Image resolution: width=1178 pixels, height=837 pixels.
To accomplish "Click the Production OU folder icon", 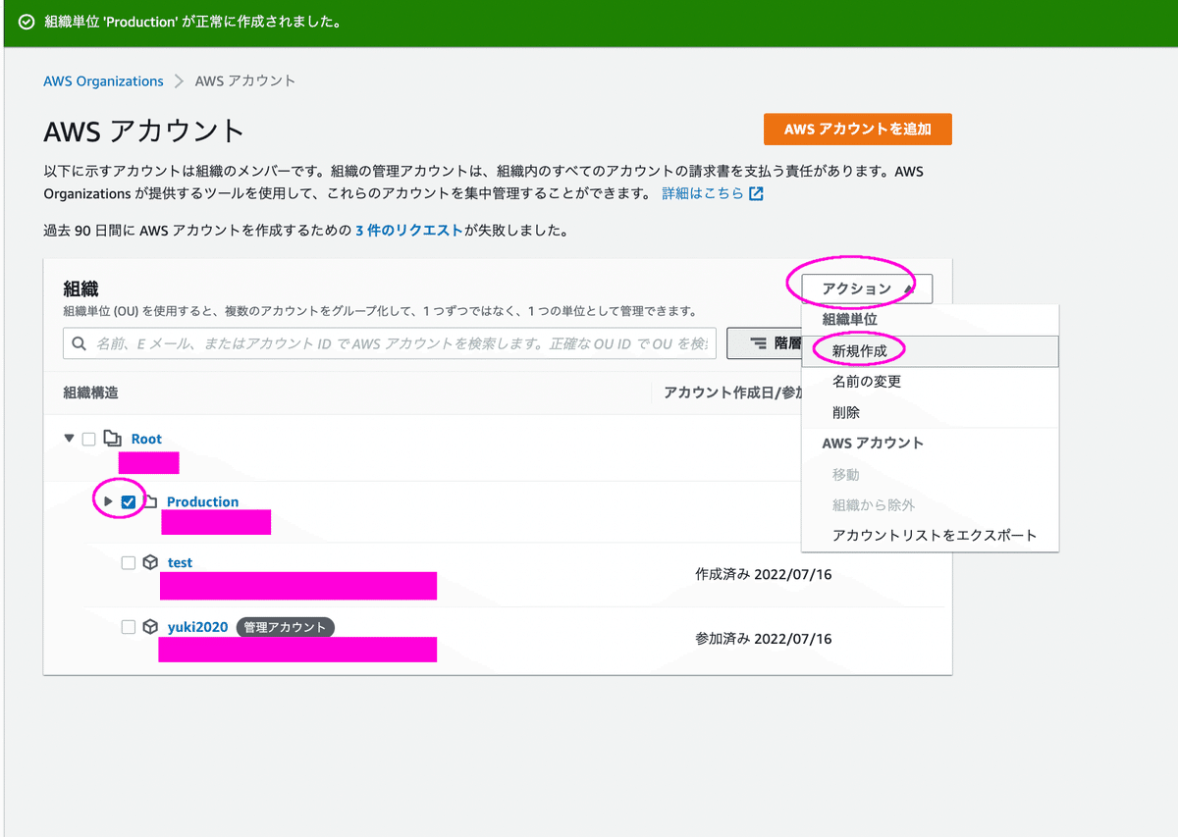I will pos(151,501).
